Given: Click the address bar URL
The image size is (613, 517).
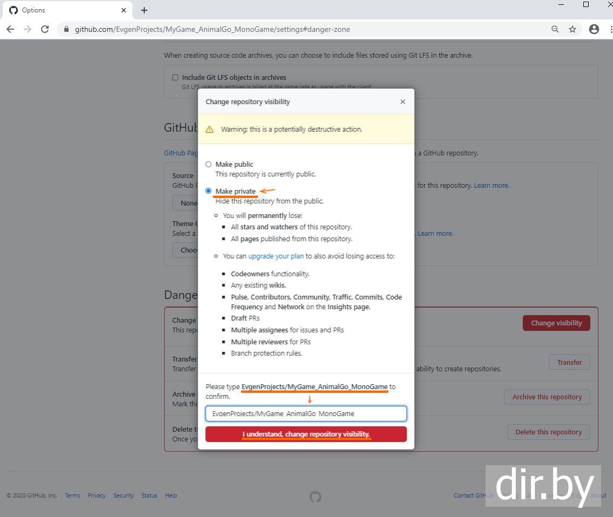Looking at the screenshot, I should pos(212,29).
